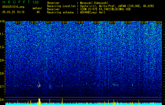Click the 1015 time marker
This screenshot has width=165, height=105.
81,23
